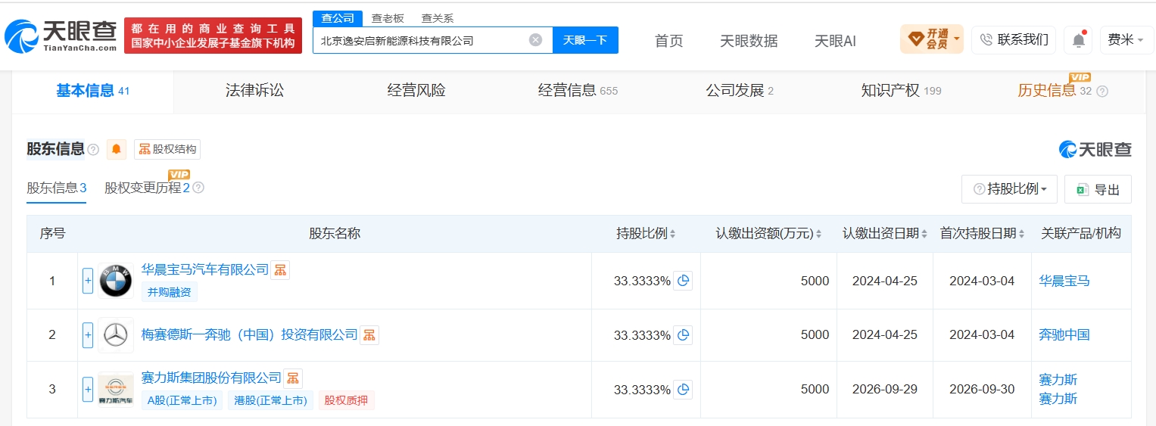Click the A股(正常上市) tag
Screen dimensions: 1156x426
tap(182, 400)
